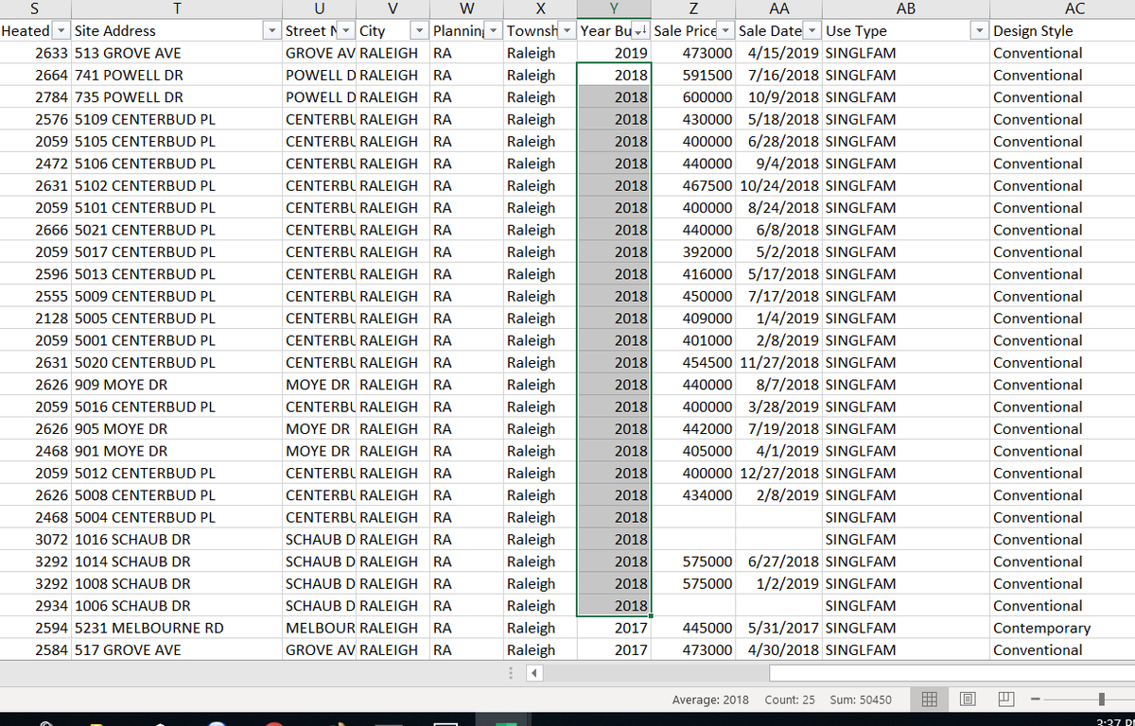The height and width of the screenshot is (726, 1135).
Task: Click sale price 600000 cell
Action: click(693, 96)
